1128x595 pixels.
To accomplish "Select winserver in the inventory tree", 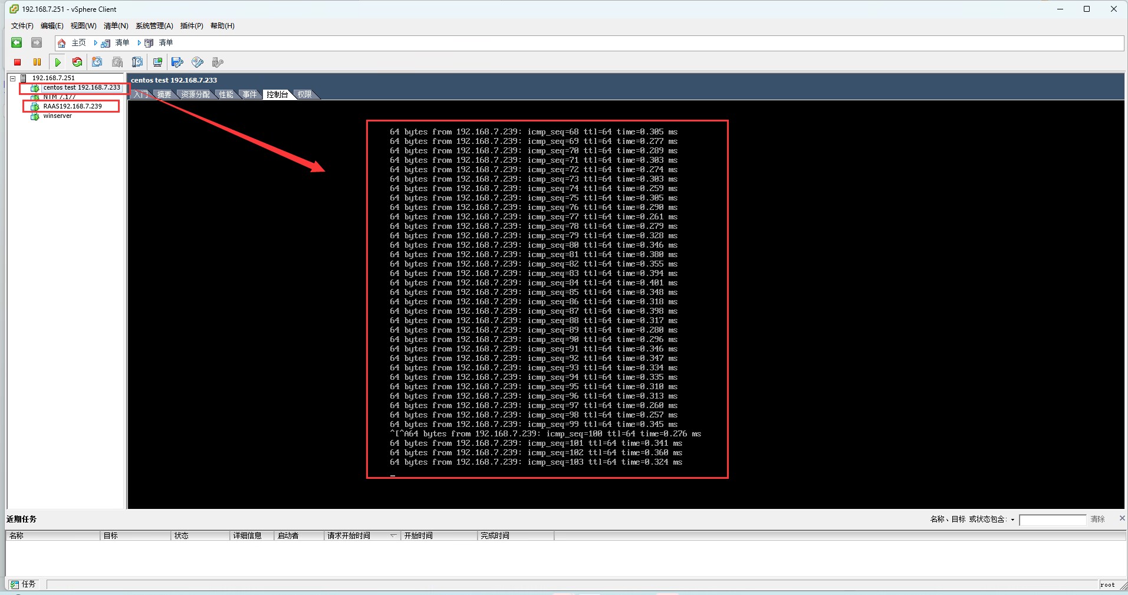I will pos(57,116).
